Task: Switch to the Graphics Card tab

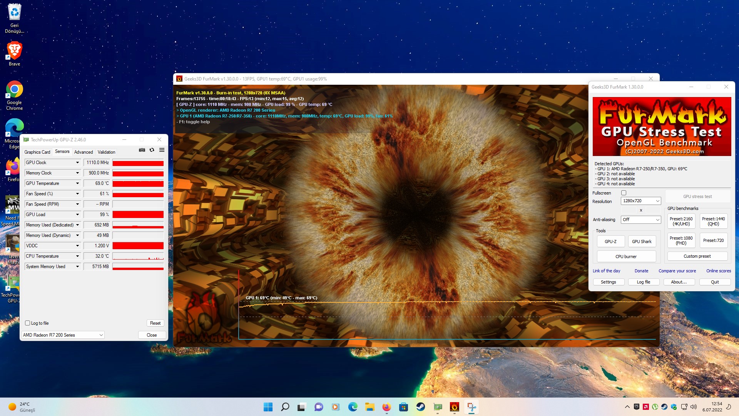Action: coord(37,152)
